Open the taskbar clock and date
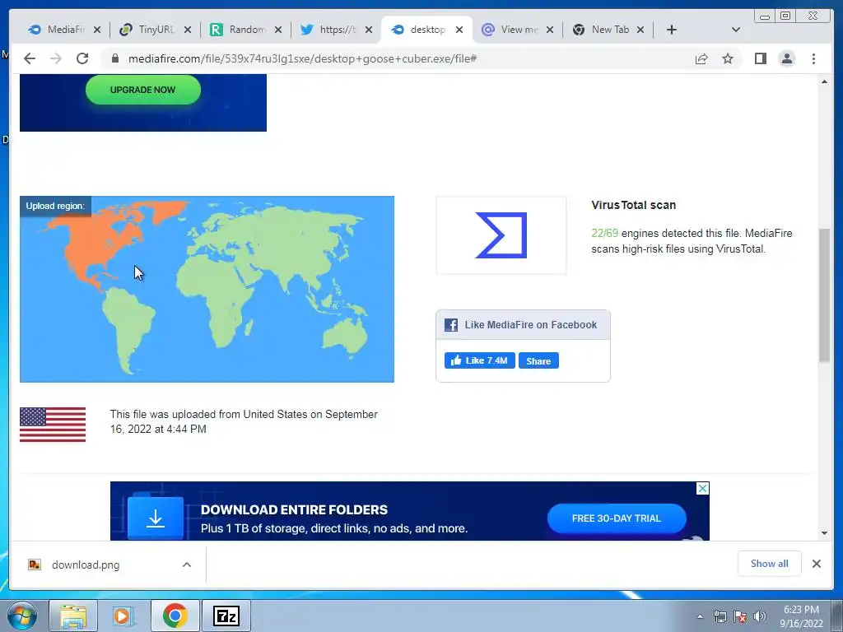 801,616
